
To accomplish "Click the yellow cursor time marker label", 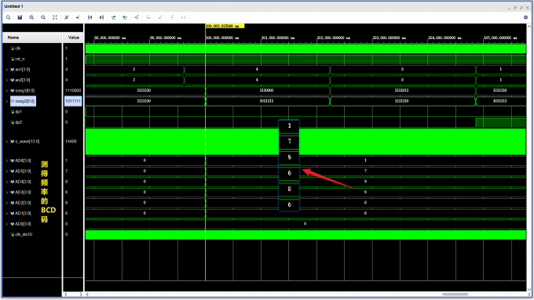I will 225,26.
